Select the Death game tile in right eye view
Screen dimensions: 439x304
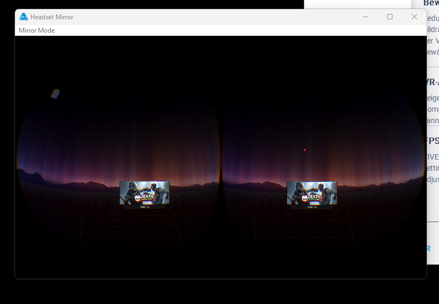[x=312, y=193]
